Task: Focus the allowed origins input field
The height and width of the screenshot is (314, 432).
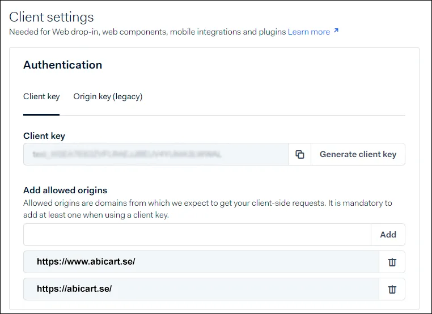Action: [197, 235]
